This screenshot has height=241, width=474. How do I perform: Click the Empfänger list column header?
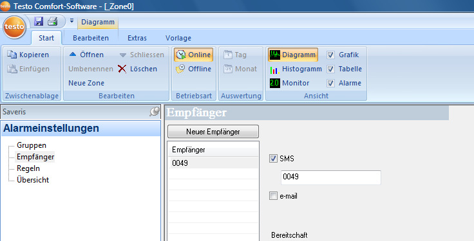point(213,150)
